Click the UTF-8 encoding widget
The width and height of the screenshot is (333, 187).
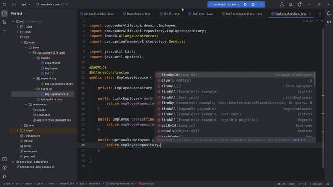point(302,184)
